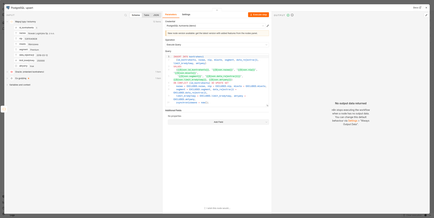Click the {{$json.data_rejestracji}} expression in query
Image resolution: width=434 pixels, height=218 pixels.
click(224, 76)
